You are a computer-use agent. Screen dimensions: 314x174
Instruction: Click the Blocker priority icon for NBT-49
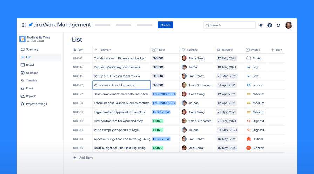[x=248, y=148]
